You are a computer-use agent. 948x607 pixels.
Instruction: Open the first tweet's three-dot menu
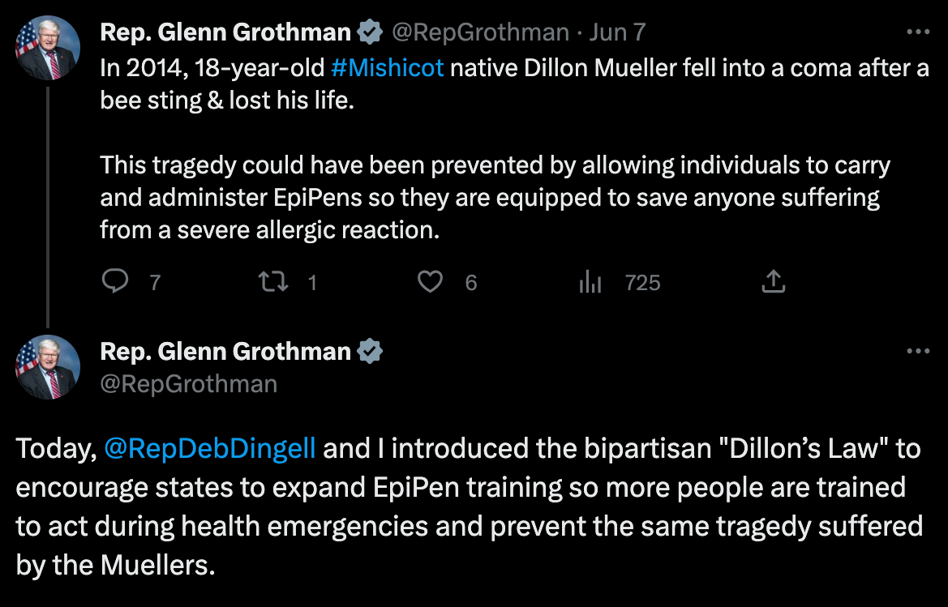click(x=917, y=32)
